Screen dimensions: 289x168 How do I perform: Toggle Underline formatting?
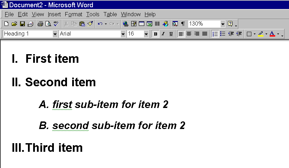coord(171,34)
